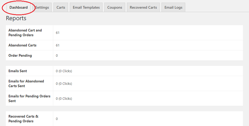Open the Dashboard tab
This screenshot has width=249, height=126.
(x=18, y=7)
